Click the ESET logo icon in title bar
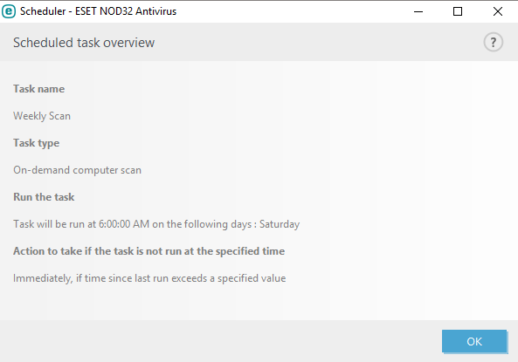This screenshot has height=362, width=518. (x=9, y=11)
